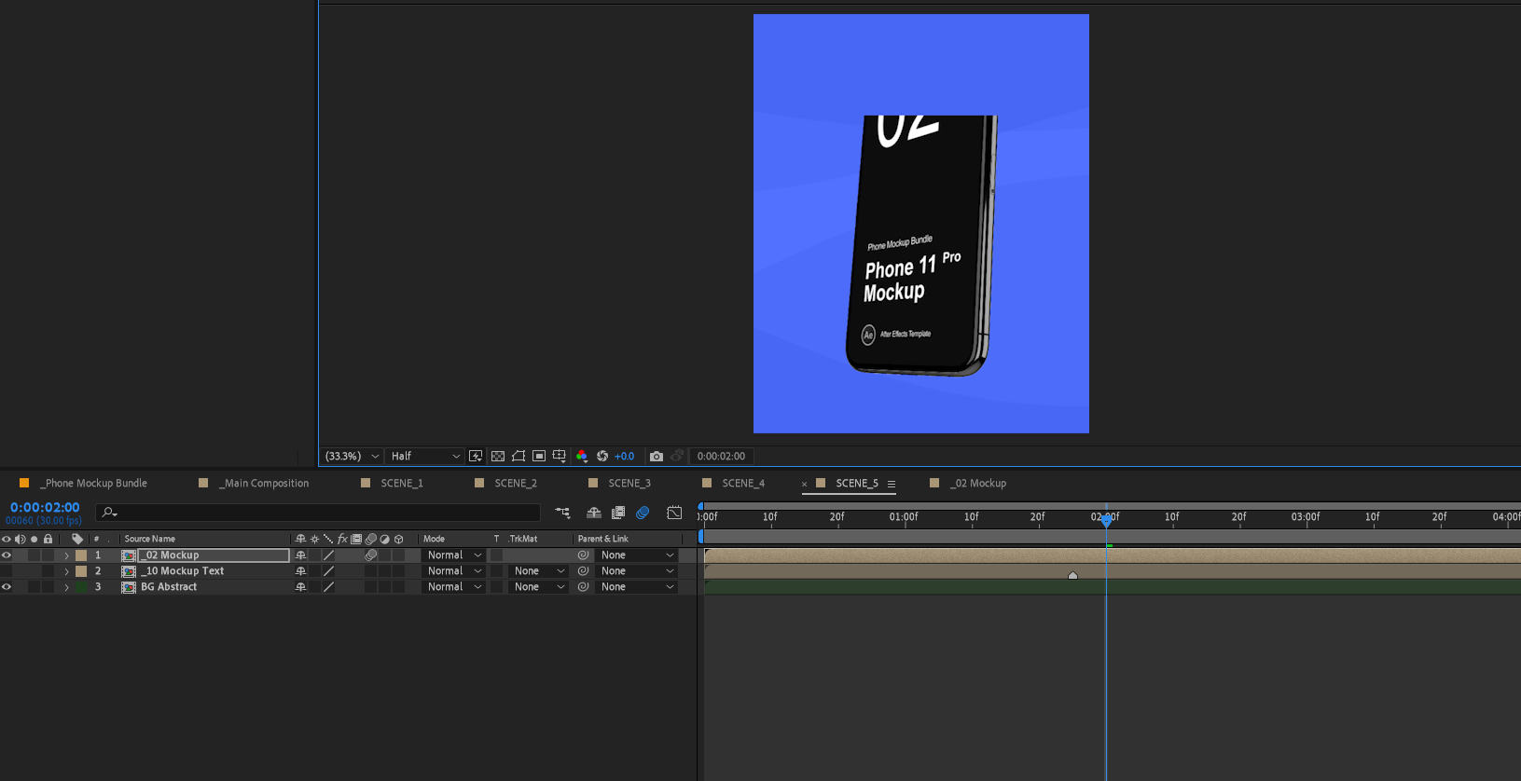Viewport: 1521px width, 781px height.
Task: Close the SCENE_5 tab
Action: pyautogui.click(x=804, y=484)
